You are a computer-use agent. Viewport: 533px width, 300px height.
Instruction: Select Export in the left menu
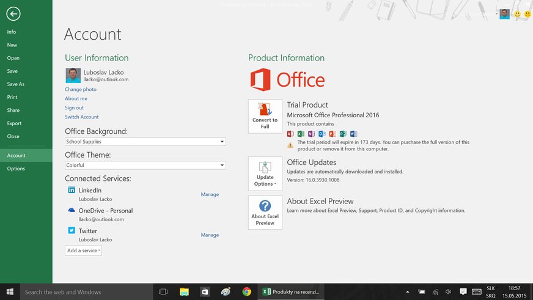point(14,123)
